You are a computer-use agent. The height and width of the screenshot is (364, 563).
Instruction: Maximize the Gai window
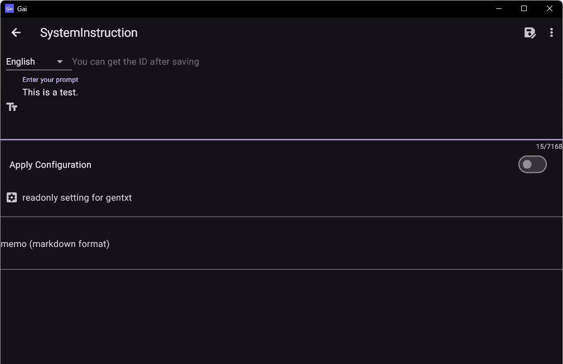point(524,8)
